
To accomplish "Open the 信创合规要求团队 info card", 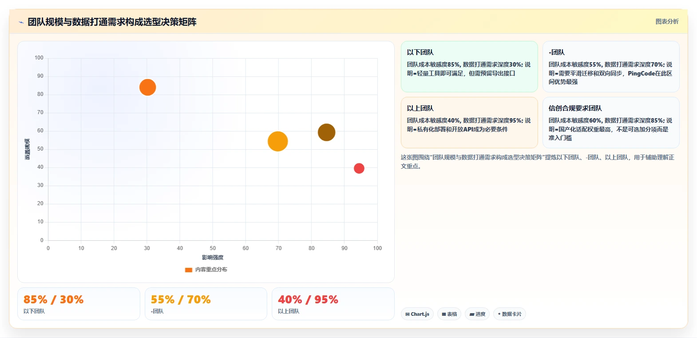I will pyautogui.click(x=611, y=123).
